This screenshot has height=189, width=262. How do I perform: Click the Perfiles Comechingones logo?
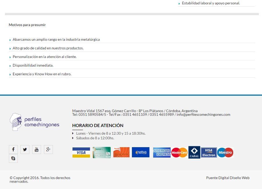(x=34, y=122)
